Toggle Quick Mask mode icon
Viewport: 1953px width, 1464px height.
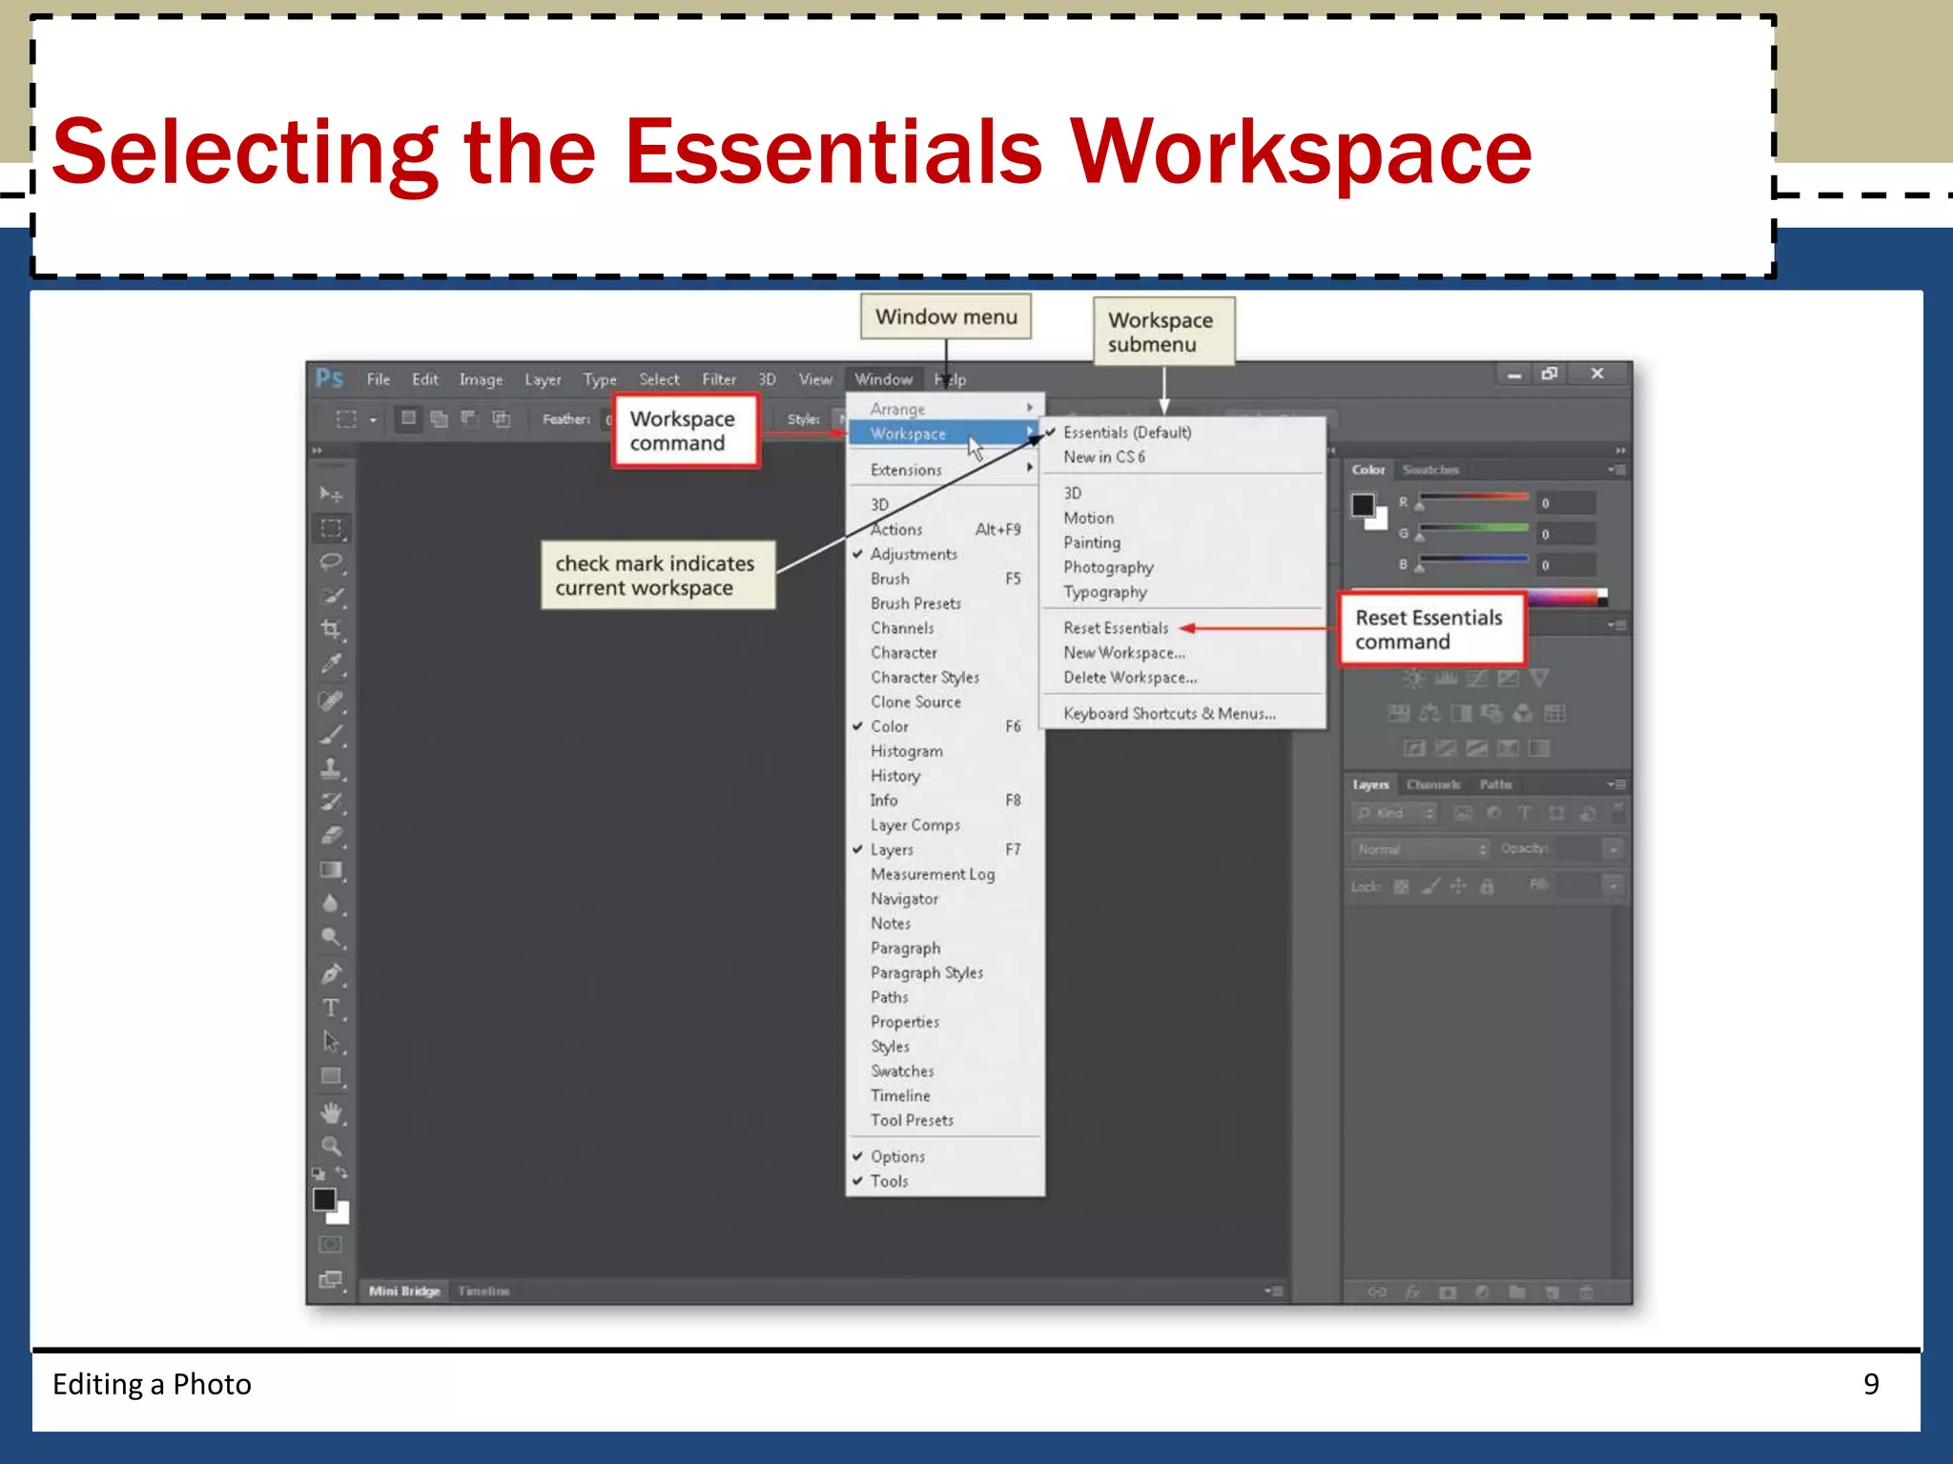pos(330,1244)
